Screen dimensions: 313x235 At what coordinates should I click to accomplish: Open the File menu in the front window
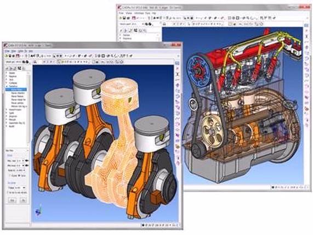pyautogui.click(x=7, y=51)
